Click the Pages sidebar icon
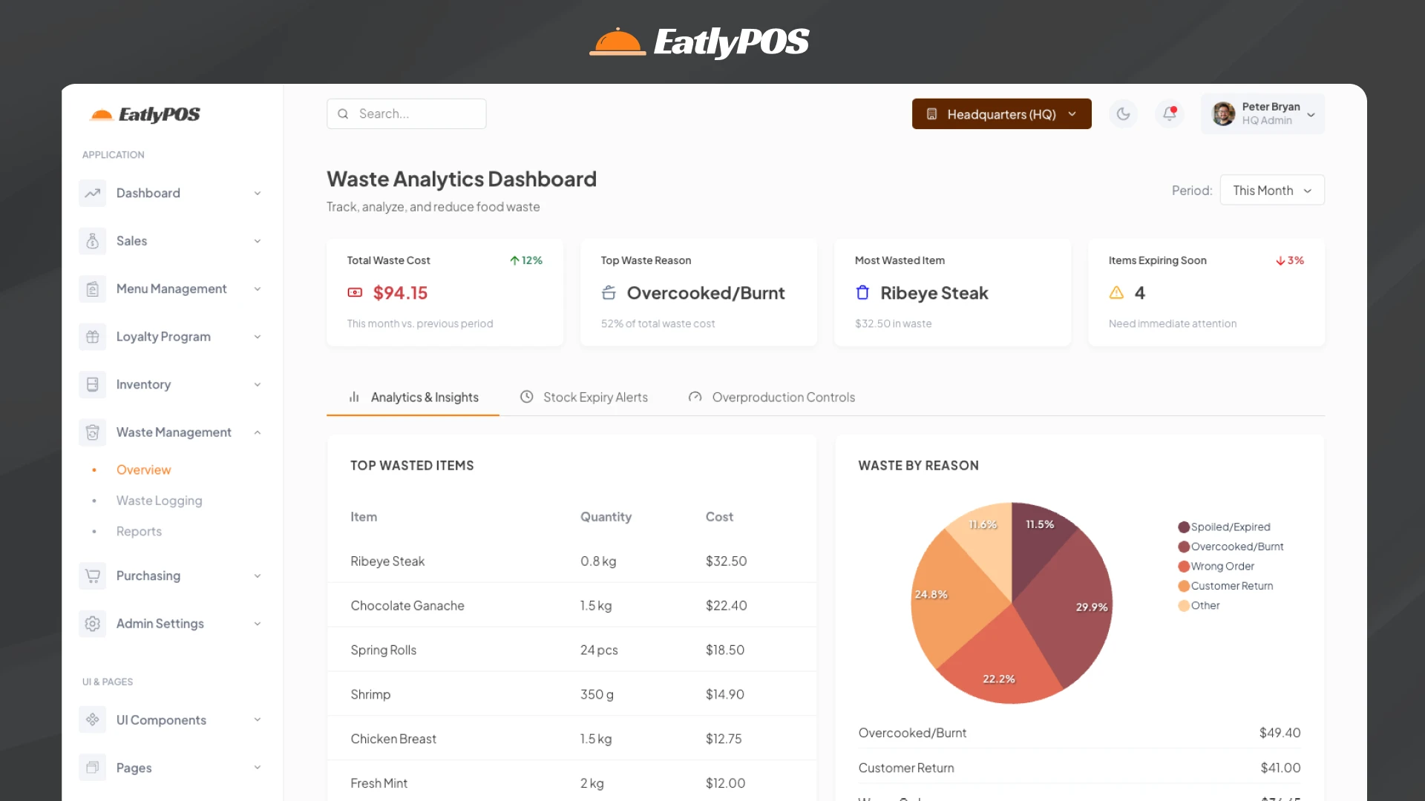Screen dimensions: 1425x801 (x=92, y=768)
